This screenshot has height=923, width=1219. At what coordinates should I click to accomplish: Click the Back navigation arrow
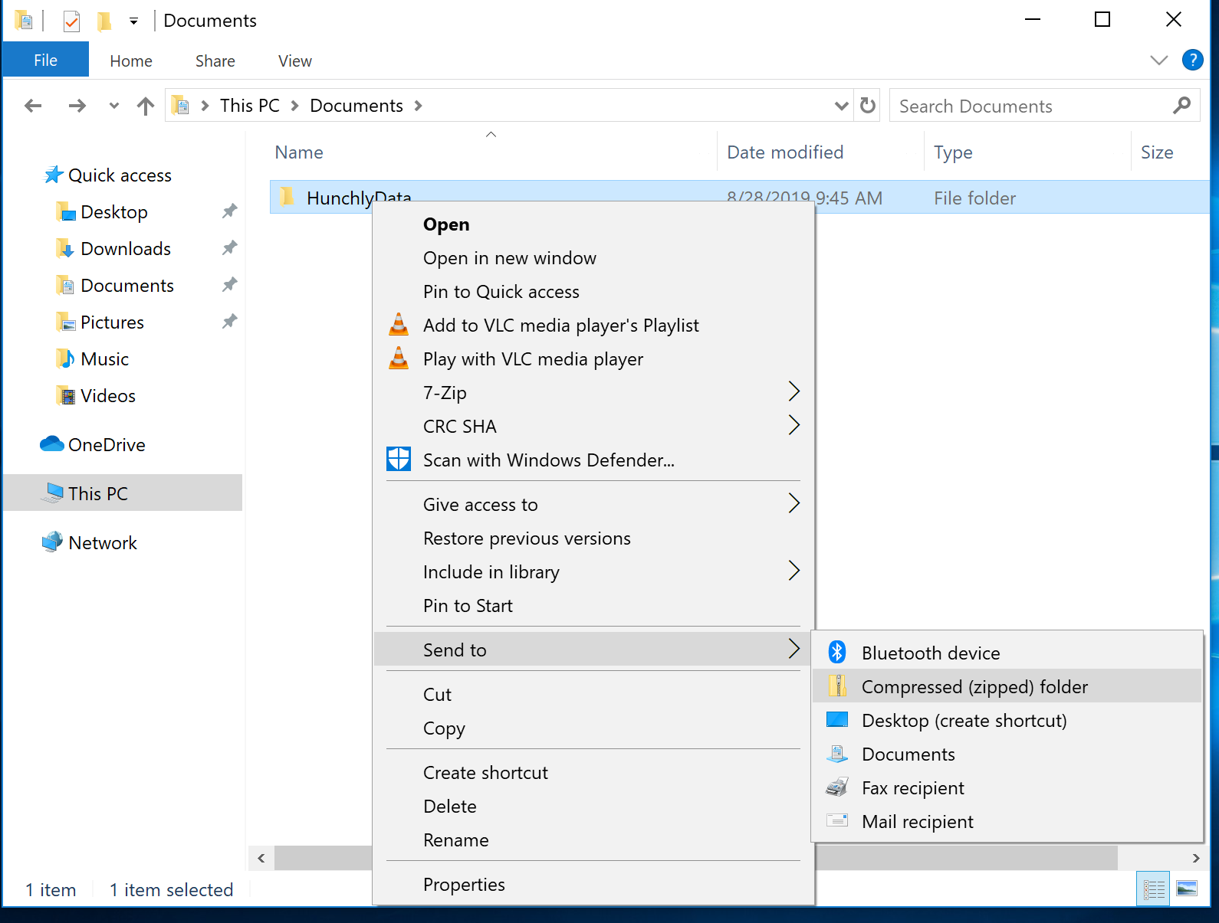tap(33, 106)
